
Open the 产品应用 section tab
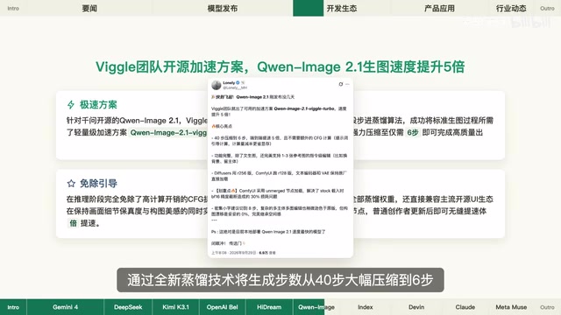(439, 8)
